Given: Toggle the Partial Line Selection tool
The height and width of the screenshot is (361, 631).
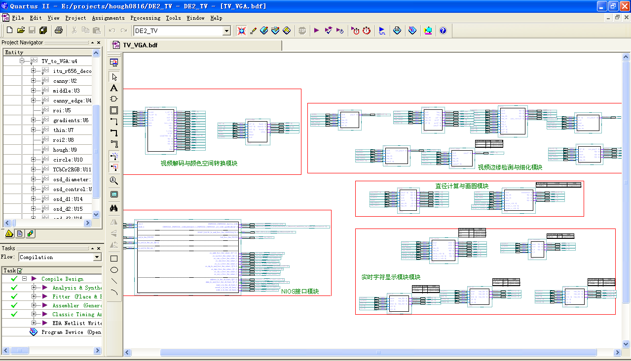Looking at the screenshot, I should click(x=114, y=168).
